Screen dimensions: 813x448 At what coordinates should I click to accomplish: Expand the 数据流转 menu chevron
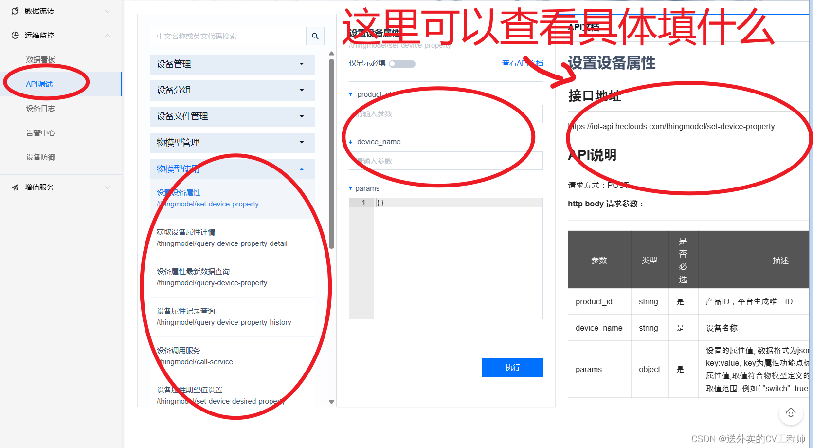pos(108,11)
